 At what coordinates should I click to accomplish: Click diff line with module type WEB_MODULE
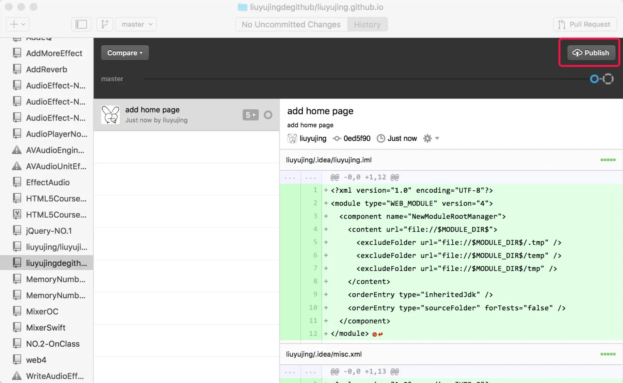tap(451, 203)
